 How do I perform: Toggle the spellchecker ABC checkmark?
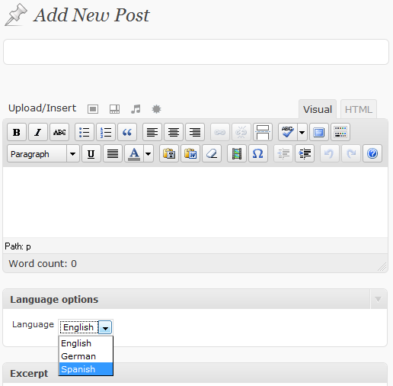(x=288, y=132)
